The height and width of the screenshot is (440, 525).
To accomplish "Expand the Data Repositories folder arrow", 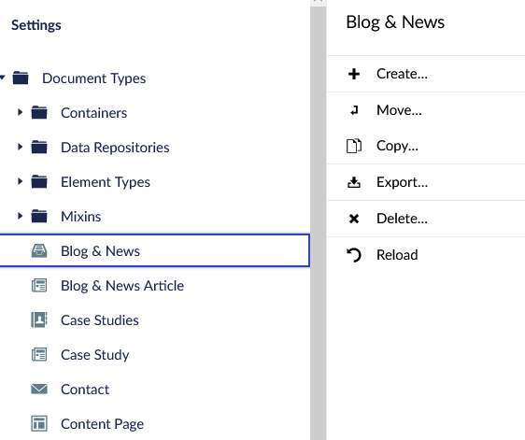I will pyautogui.click(x=21, y=147).
